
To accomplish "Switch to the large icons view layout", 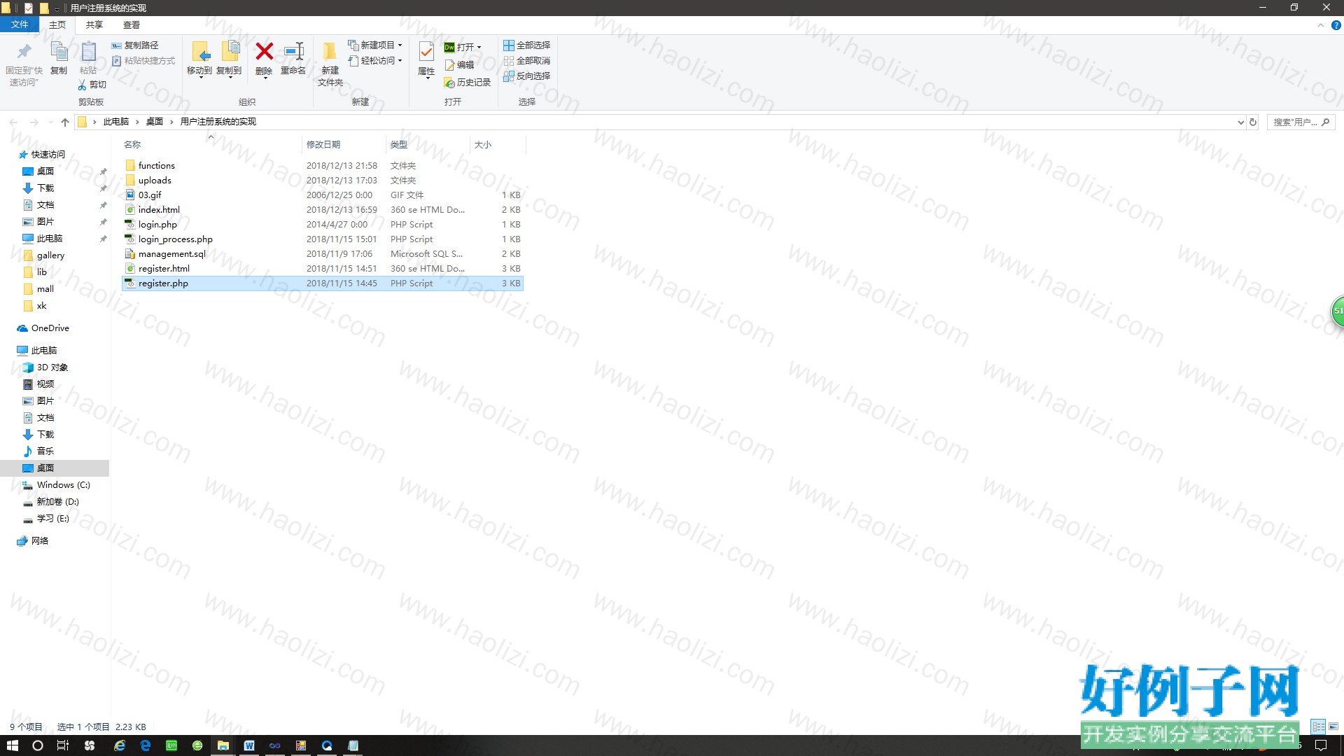I will tap(1333, 727).
